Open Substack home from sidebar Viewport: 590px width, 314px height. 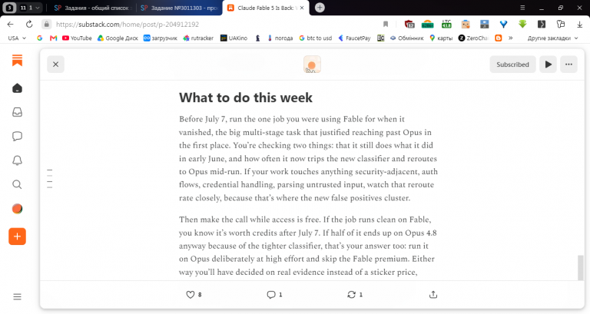tap(18, 88)
